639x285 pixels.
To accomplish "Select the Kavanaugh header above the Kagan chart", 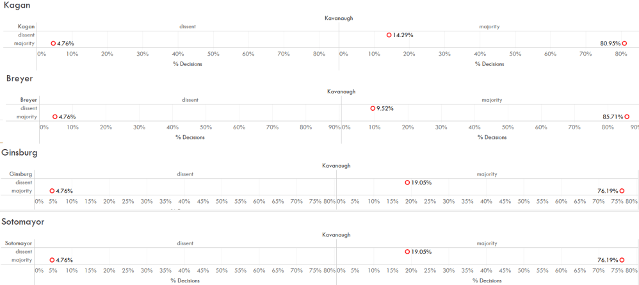I will pyautogui.click(x=339, y=18).
